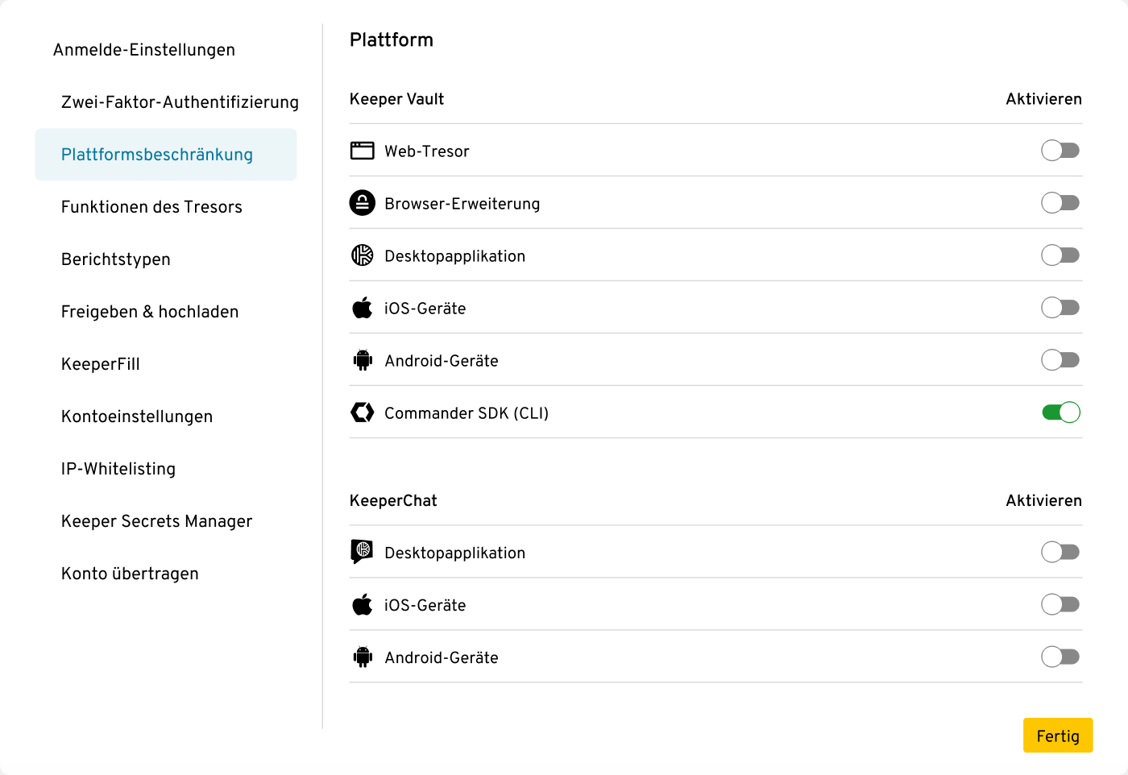Turn on KeeperChat iOS-Geräte switch
This screenshot has height=775, width=1128.
click(1060, 604)
